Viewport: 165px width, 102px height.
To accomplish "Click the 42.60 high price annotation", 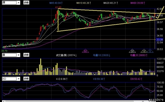I will (x=58, y=8).
